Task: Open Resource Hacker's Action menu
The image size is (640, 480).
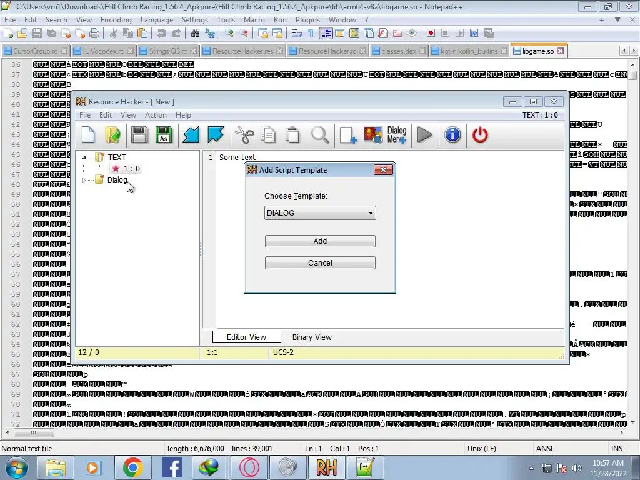Action: pos(156,115)
